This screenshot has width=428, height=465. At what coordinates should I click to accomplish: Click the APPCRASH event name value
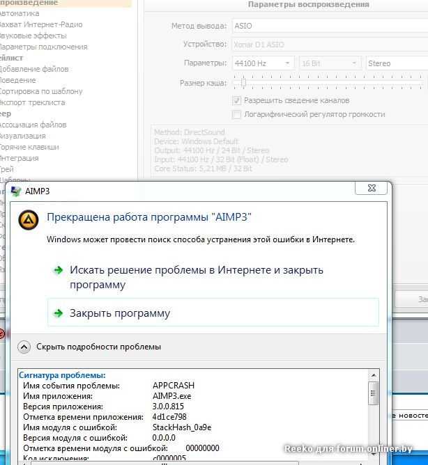[x=174, y=386]
